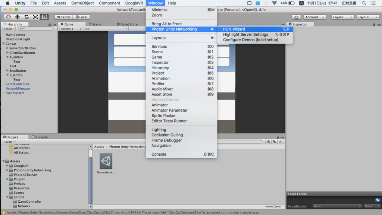Click the PhotonServerSettings asset thumbnail
Image resolution: width=382 pixels, height=215 pixels.
[106, 161]
